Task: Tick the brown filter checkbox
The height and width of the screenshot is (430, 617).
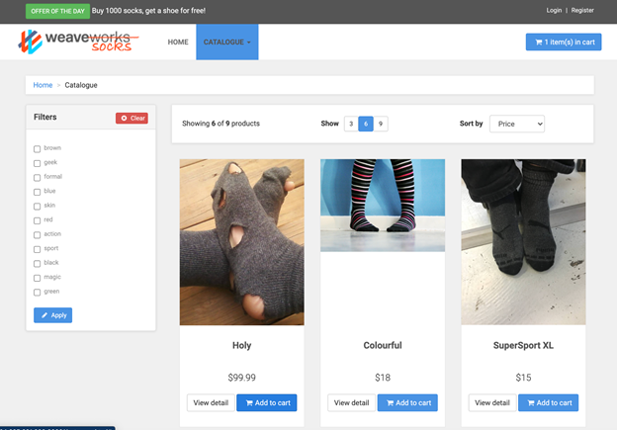Action: 38,148
